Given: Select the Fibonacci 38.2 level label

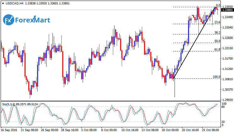Looking at the screenshot, I should 217,33.
